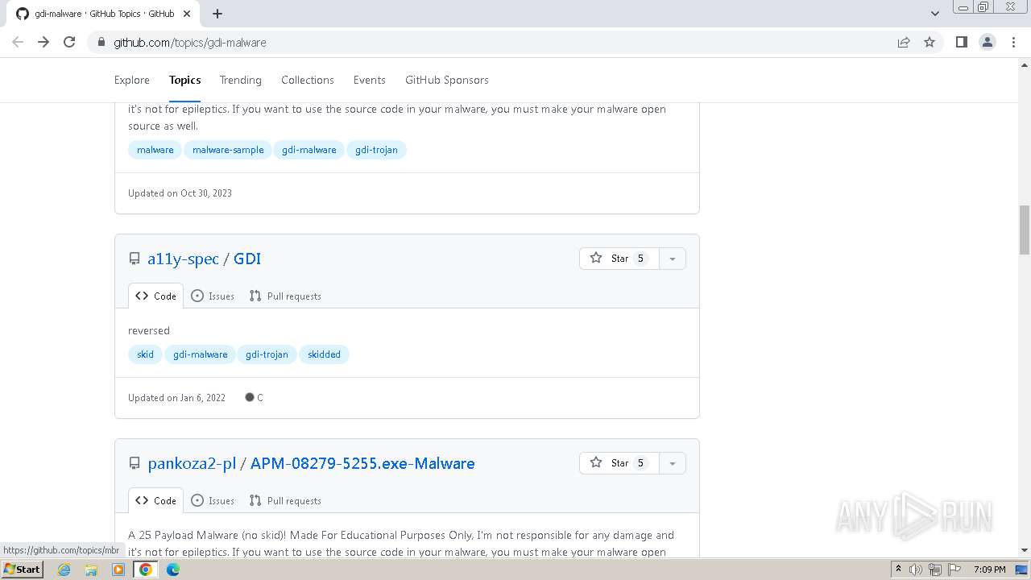The width and height of the screenshot is (1031, 580).
Task: Open a new browser tab
Action: 217,14
